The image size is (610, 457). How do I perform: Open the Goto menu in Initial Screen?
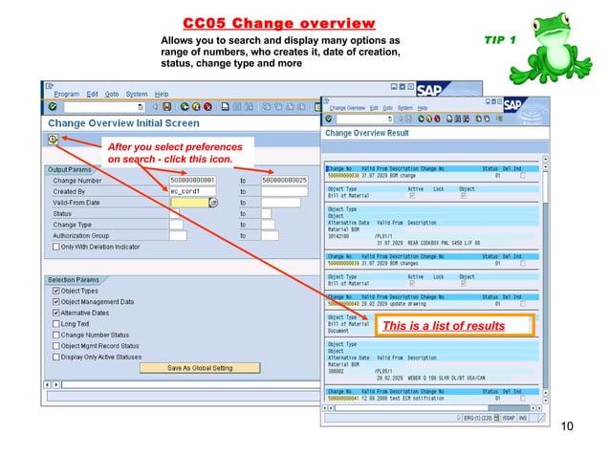112,94
